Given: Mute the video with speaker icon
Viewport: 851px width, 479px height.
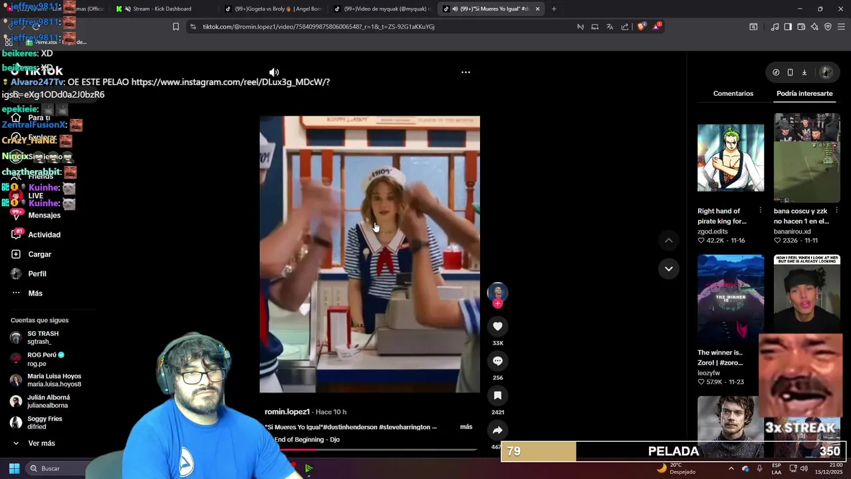Looking at the screenshot, I should (274, 72).
